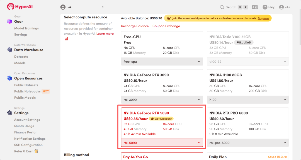301x160 pixels.
Task: Open the Gear section icon
Action: coord(9,21)
